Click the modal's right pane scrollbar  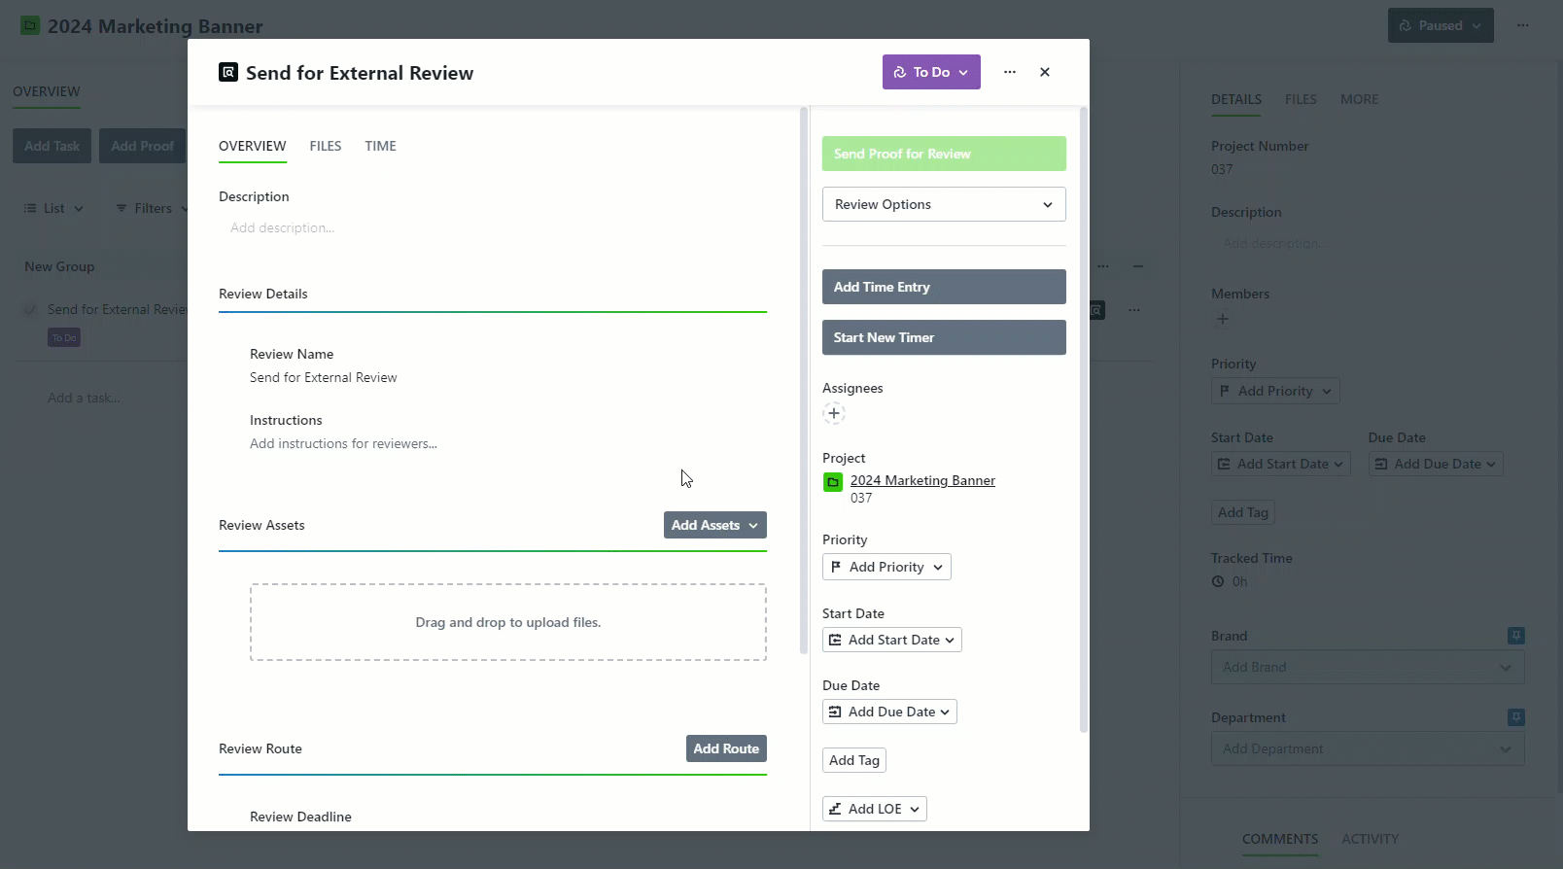coord(1084,419)
